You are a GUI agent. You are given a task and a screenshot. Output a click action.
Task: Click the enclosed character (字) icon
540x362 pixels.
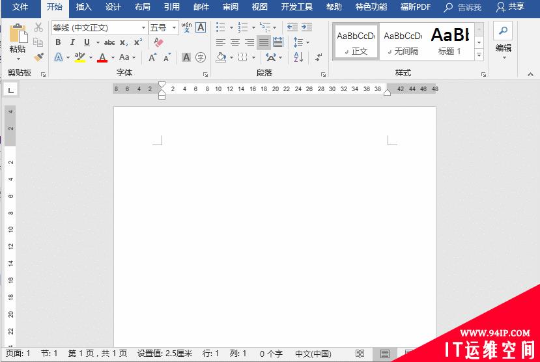[201, 57]
